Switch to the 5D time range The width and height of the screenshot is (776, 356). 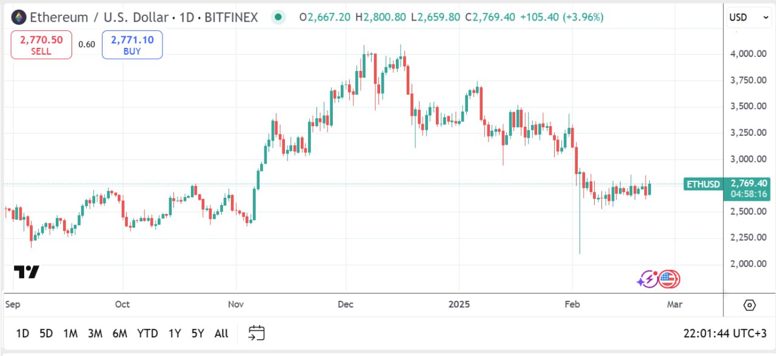[x=46, y=333]
